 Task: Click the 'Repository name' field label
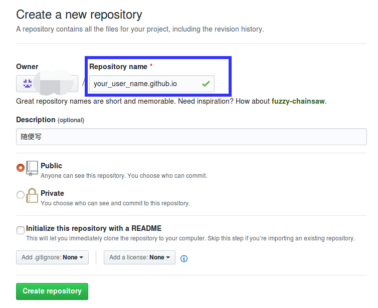(x=118, y=67)
